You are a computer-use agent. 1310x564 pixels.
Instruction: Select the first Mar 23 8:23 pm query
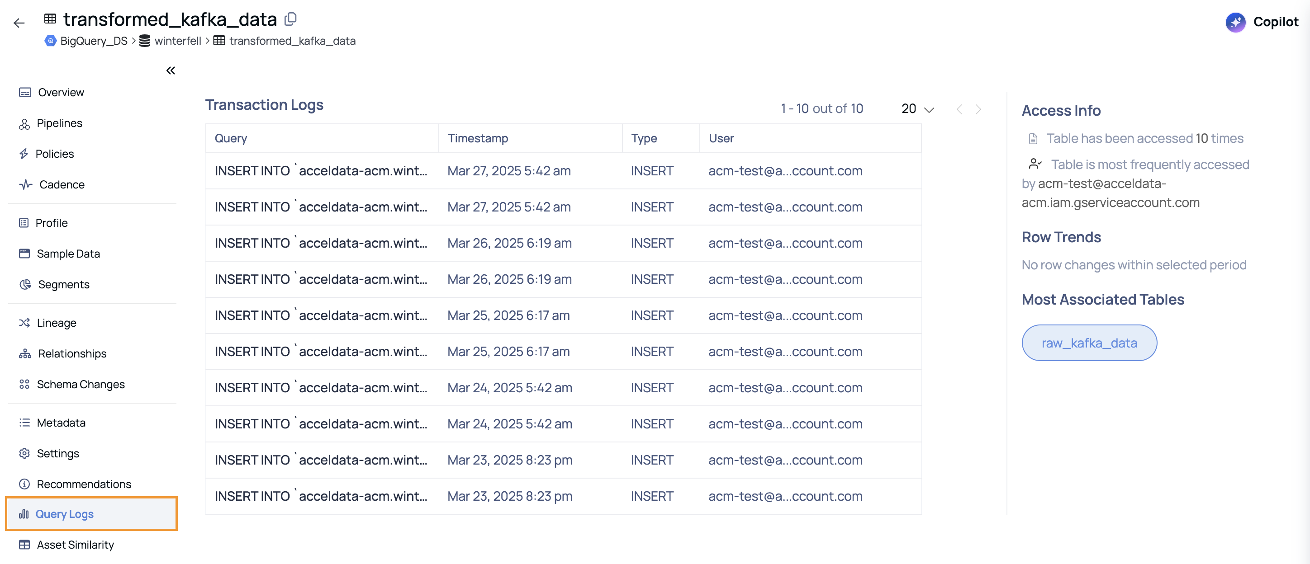tap(321, 460)
